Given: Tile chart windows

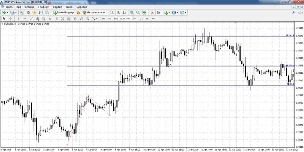Looking at the screenshot, I should click(x=144, y=13).
